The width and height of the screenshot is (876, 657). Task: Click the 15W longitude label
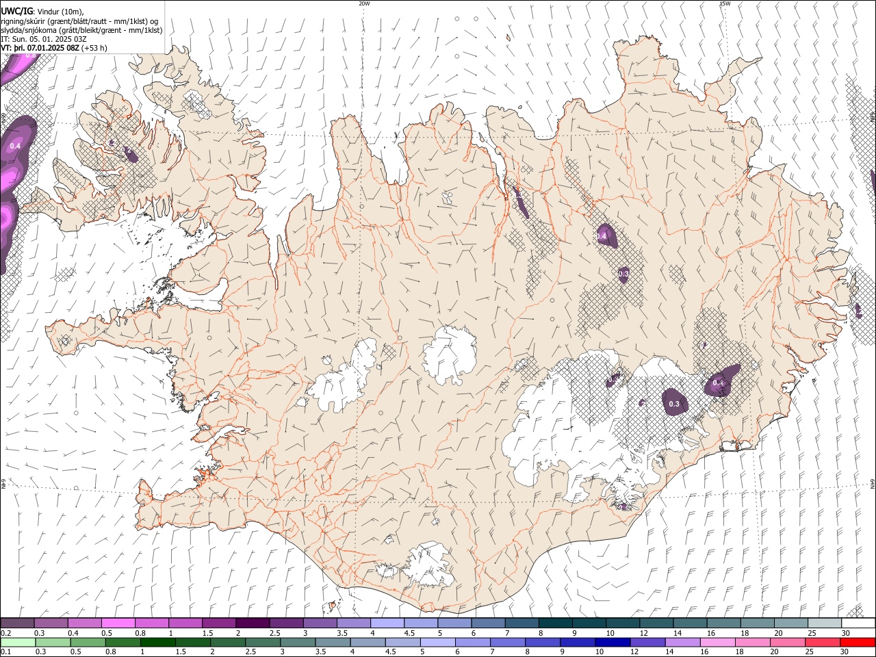(725, 3)
